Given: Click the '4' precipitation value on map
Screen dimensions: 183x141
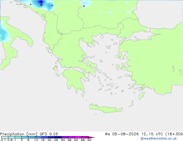Looking at the screenshot, I should (52, 5).
